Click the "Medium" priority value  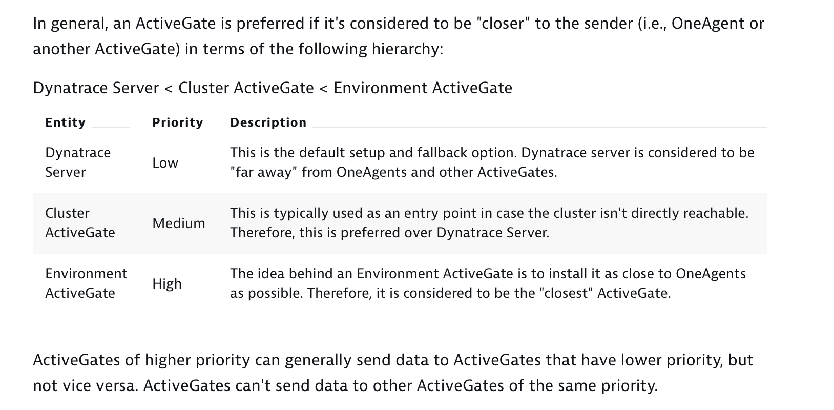178,223
